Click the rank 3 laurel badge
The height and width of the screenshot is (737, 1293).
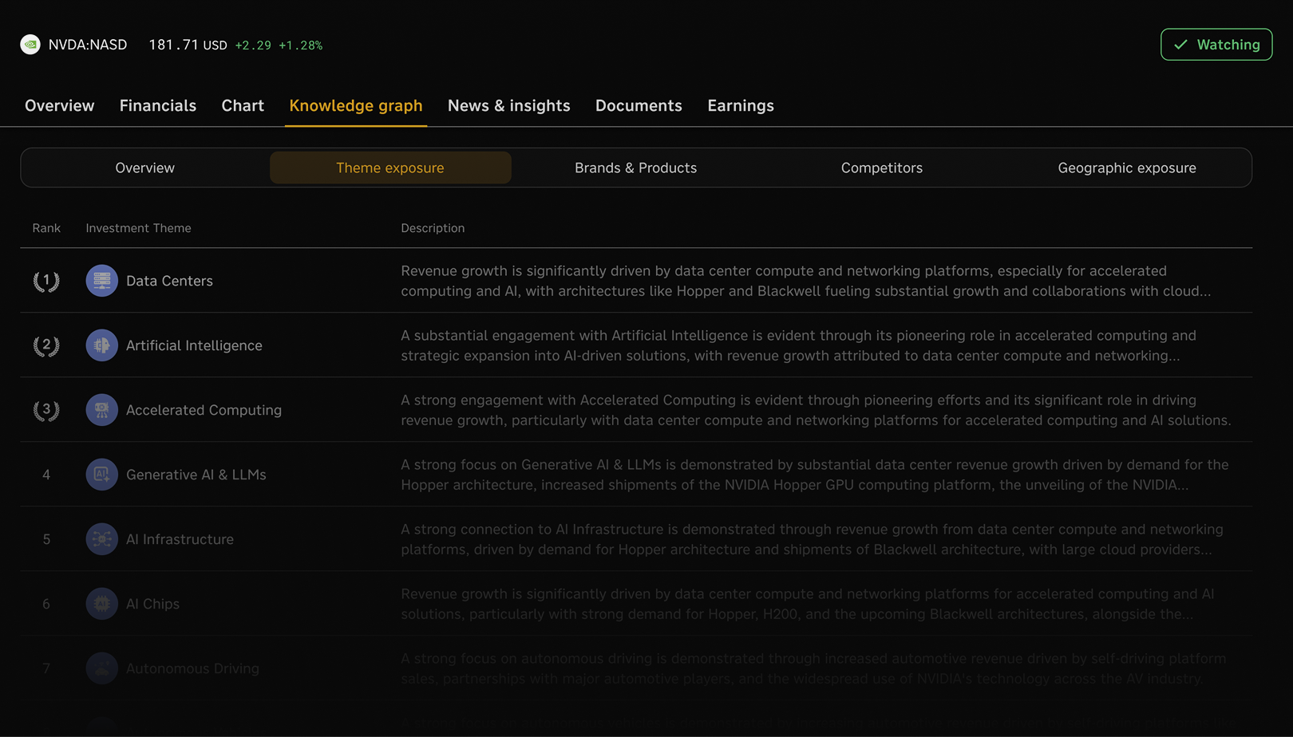(45, 409)
